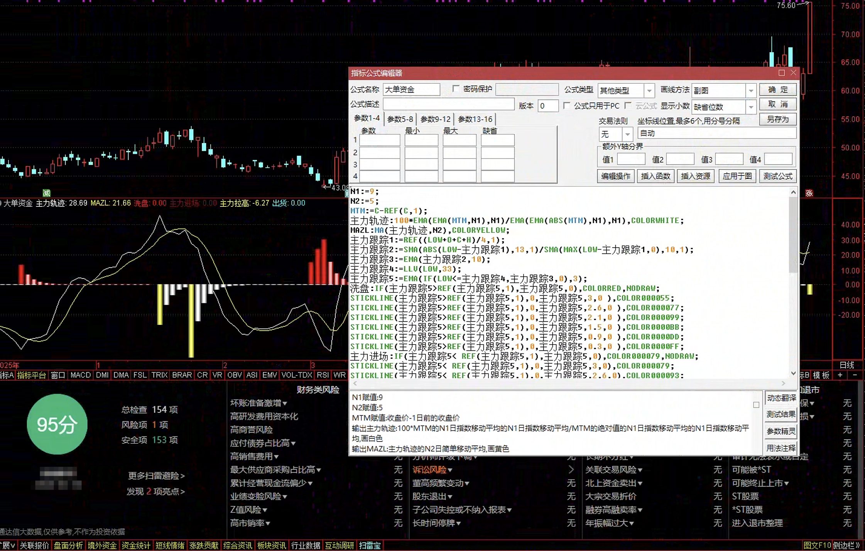Expand 侧边栏 sidebar at bottom right
Viewport: 865px width, 551px height.
tap(846, 546)
